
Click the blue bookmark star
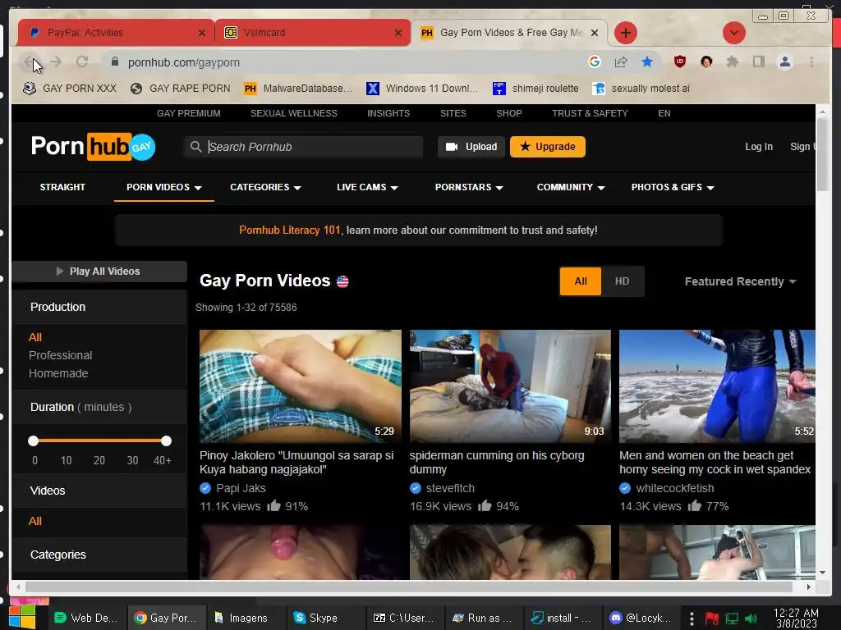647,62
